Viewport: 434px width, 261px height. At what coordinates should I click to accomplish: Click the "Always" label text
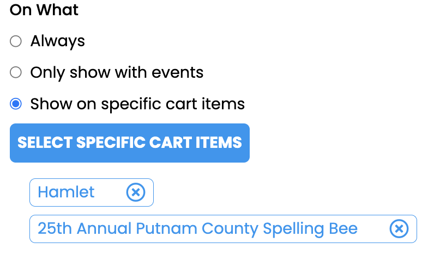point(57,41)
